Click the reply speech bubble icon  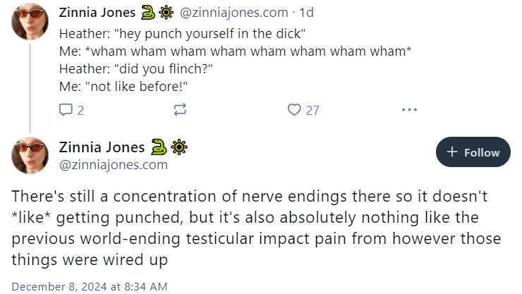click(x=66, y=109)
